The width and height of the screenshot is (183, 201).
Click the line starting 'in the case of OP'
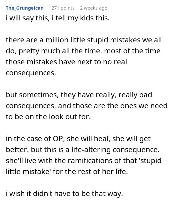point(78,139)
